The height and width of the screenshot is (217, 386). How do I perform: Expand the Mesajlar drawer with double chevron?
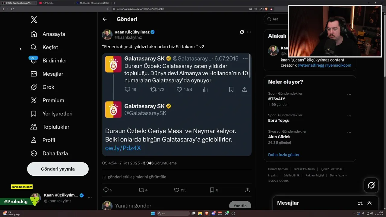pyautogui.click(x=369, y=203)
